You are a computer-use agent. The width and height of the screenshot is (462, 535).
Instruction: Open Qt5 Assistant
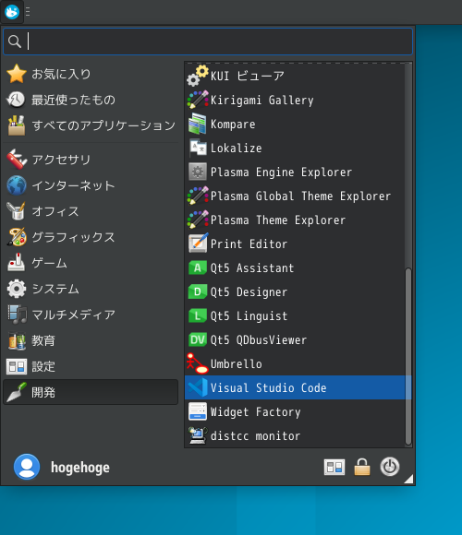coord(296,267)
